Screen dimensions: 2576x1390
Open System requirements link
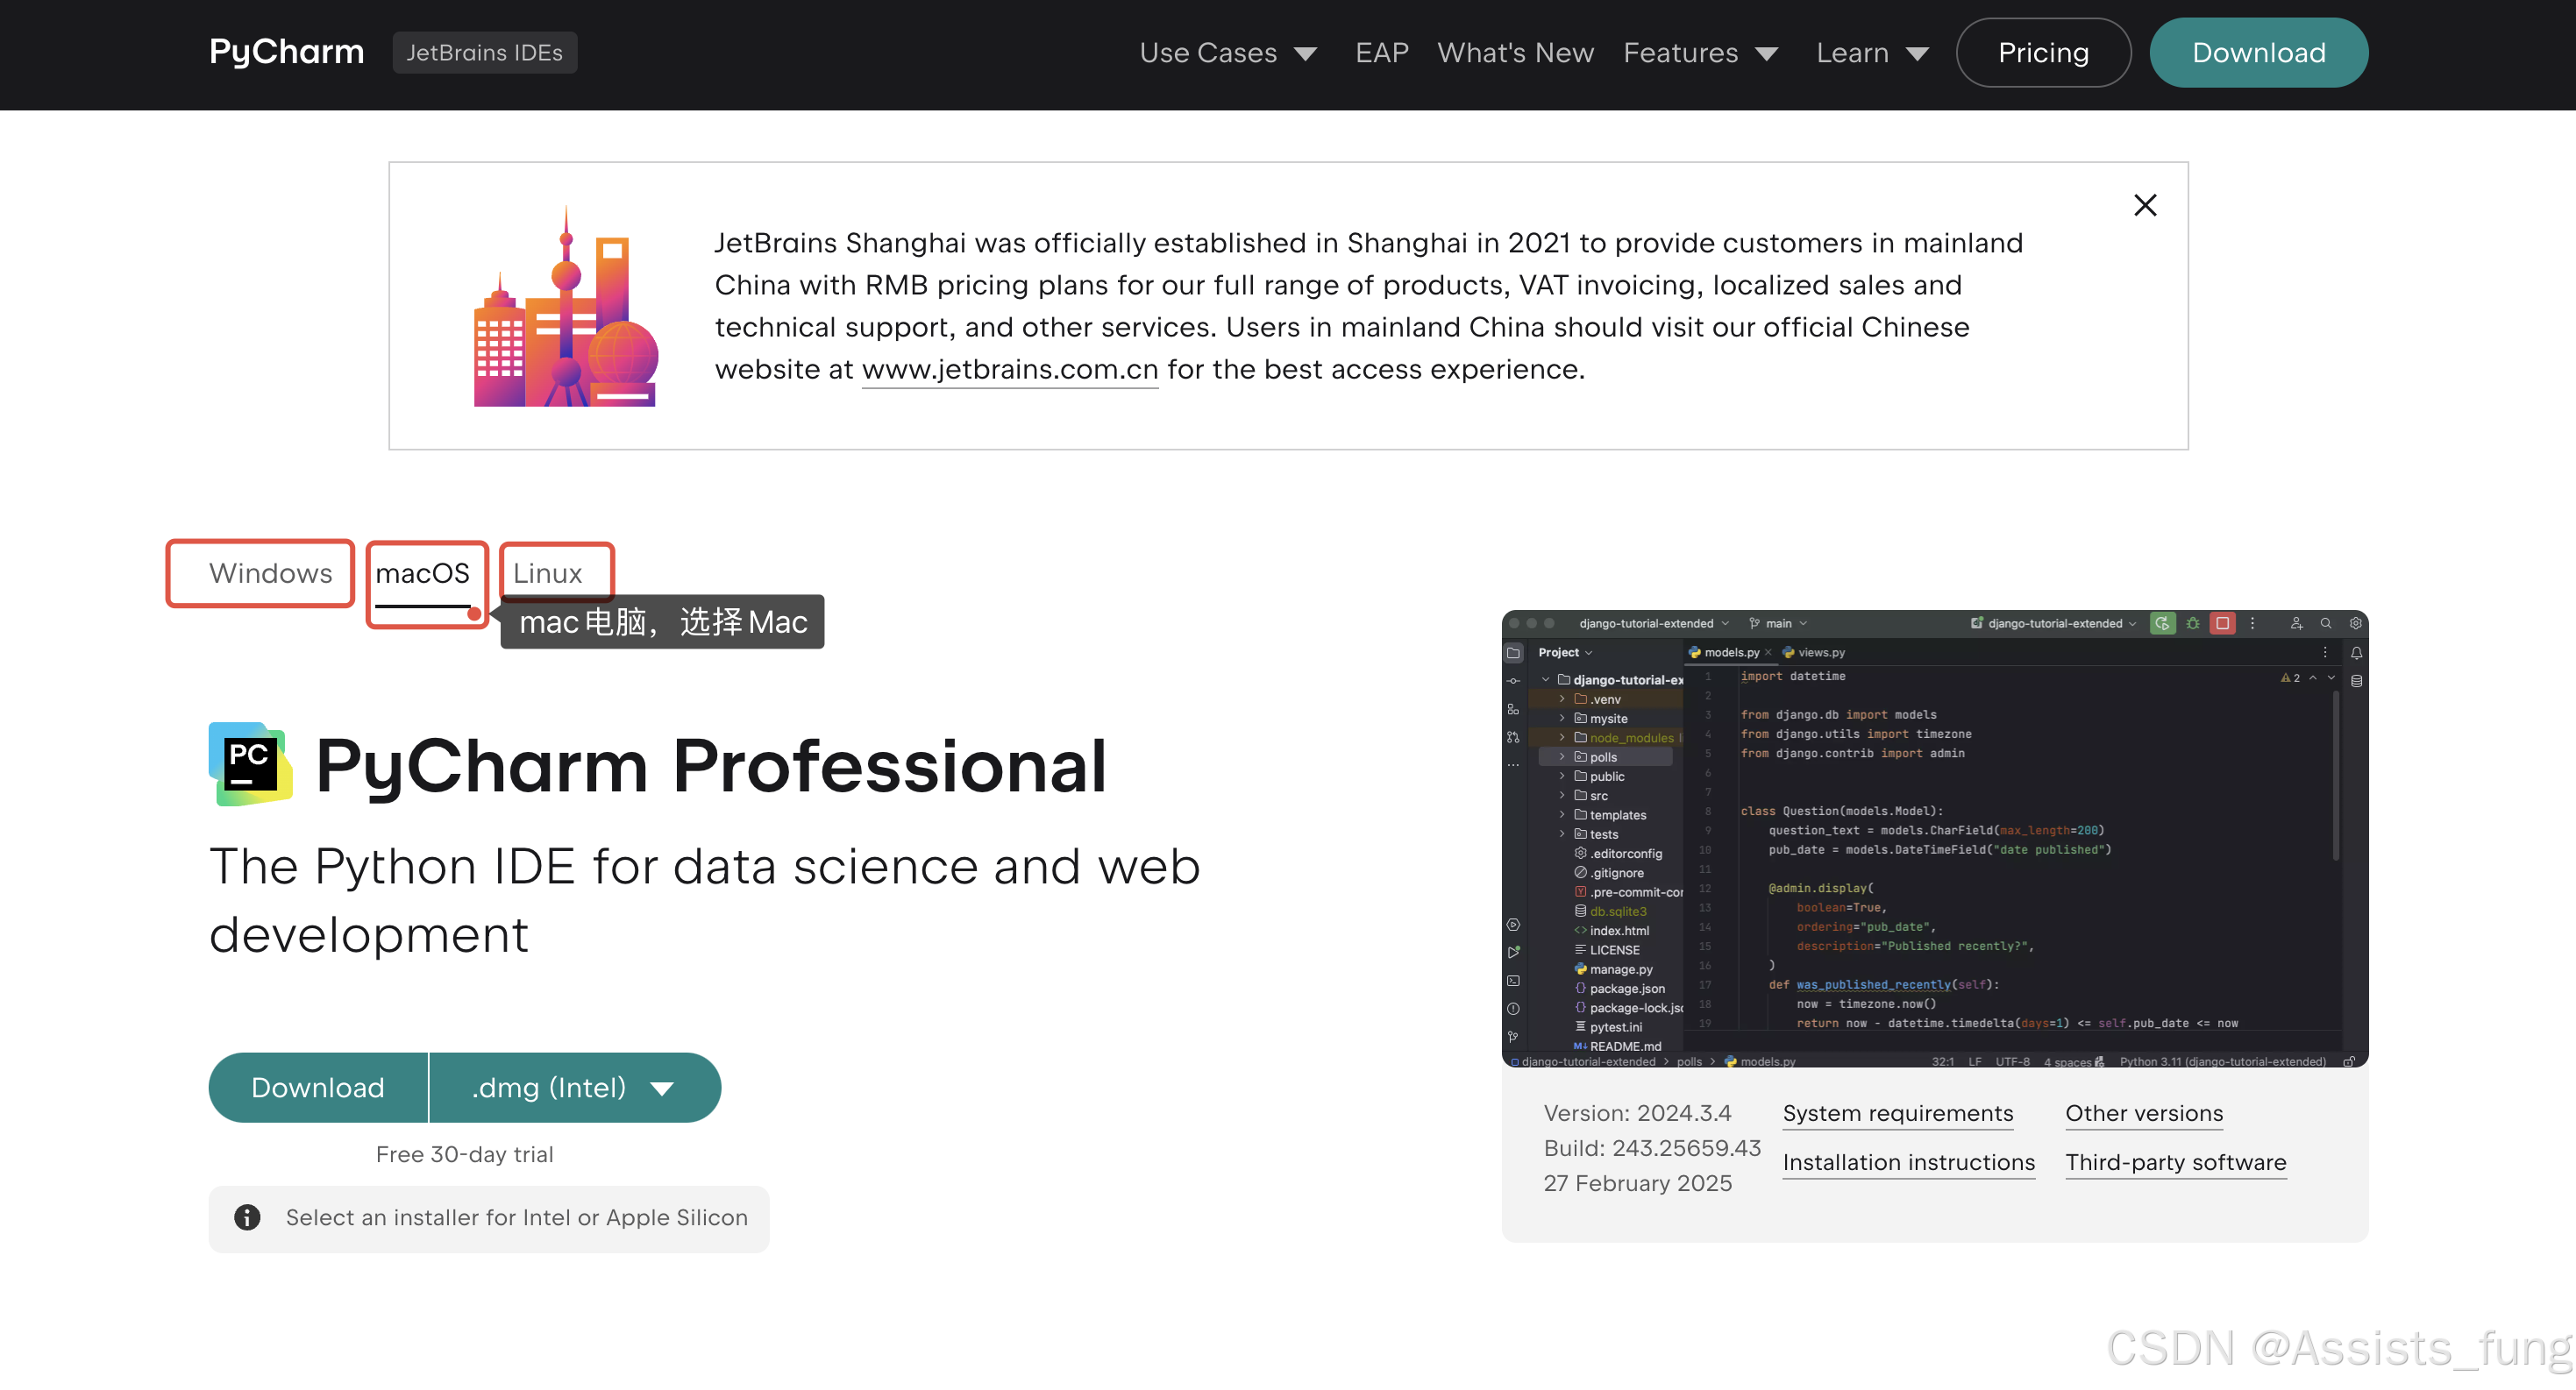point(1897,1113)
